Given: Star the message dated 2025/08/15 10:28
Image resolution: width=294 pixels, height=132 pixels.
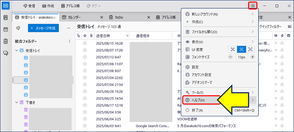Looking at the screenshot, I should click(x=85, y=43).
